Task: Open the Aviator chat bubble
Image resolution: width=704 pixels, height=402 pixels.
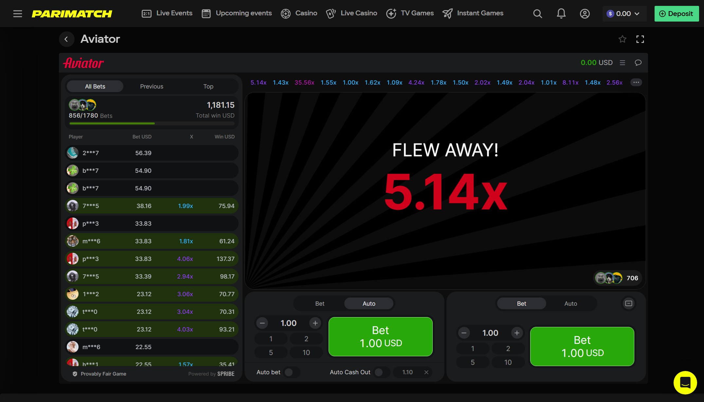Action: [x=638, y=63]
